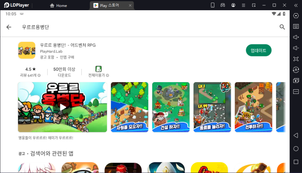Open related app with yellow pixel icon
This screenshot has height=173, width=302.
[x=209, y=167]
